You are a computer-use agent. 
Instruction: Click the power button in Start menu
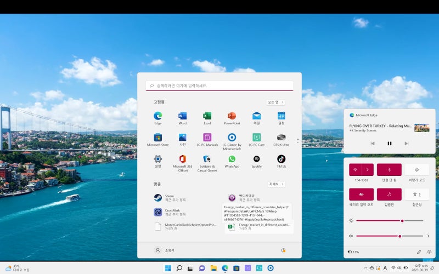point(283,250)
